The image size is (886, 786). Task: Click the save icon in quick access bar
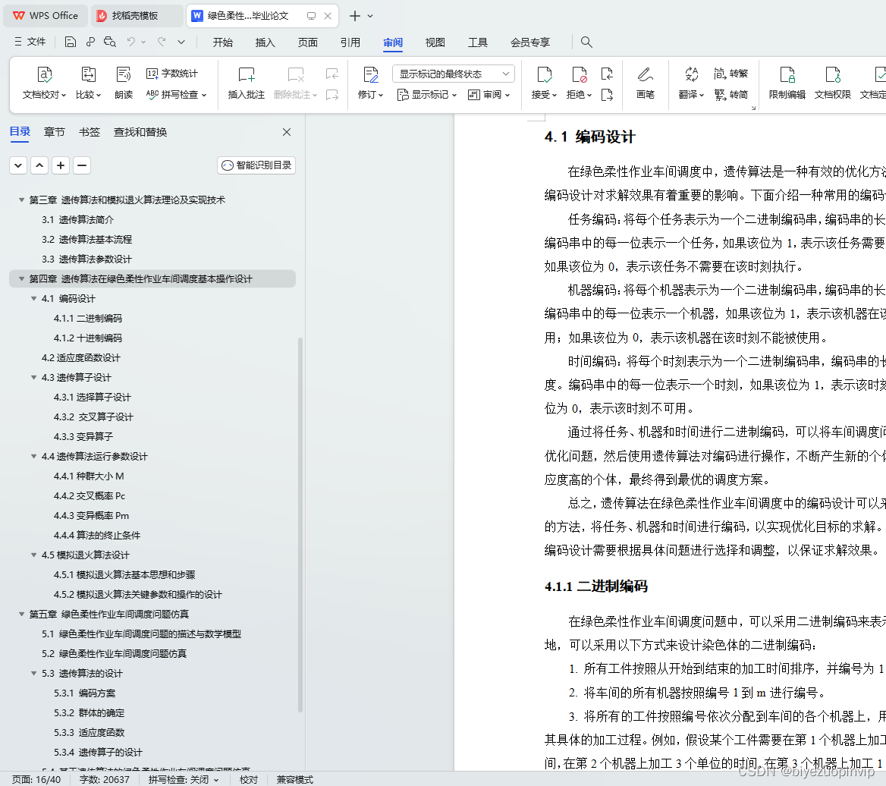coord(70,42)
